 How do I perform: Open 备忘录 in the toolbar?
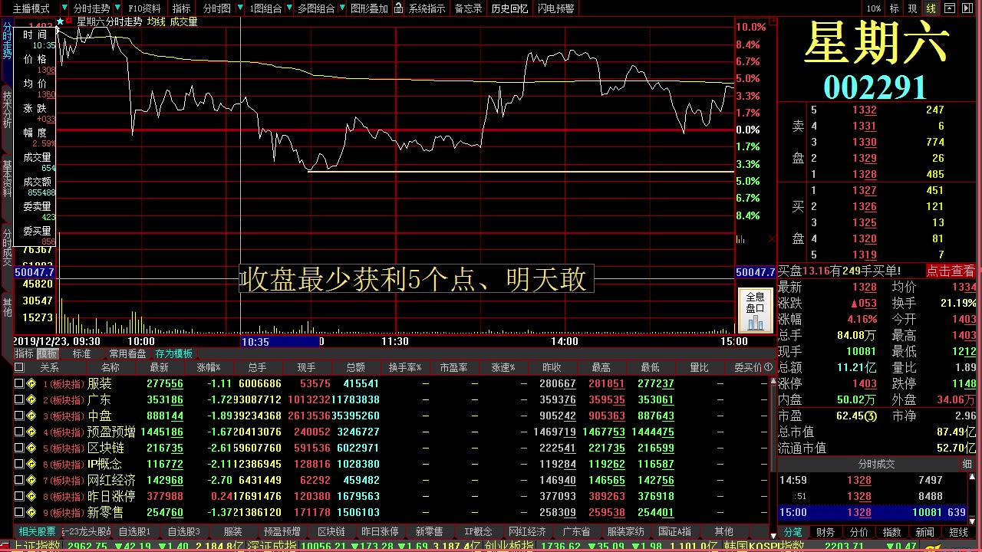[x=469, y=8]
